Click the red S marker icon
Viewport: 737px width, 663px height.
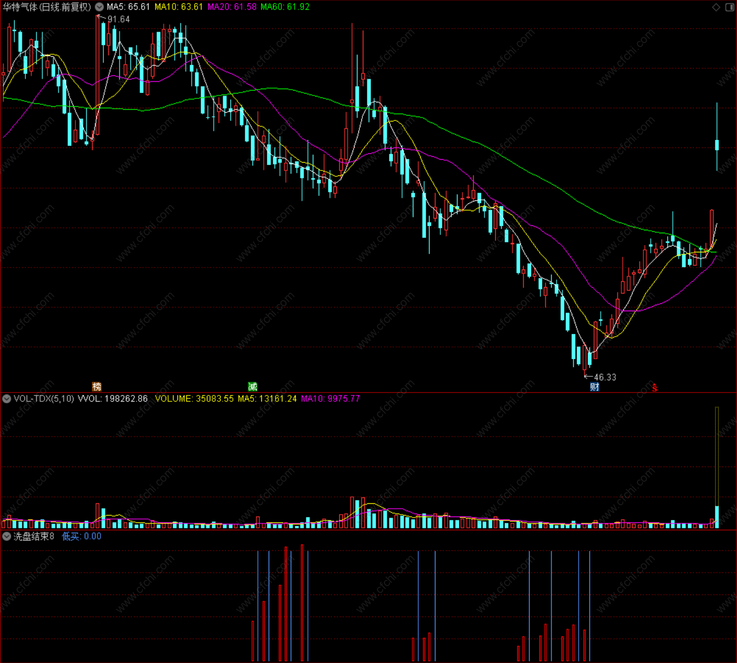click(655, 388)
